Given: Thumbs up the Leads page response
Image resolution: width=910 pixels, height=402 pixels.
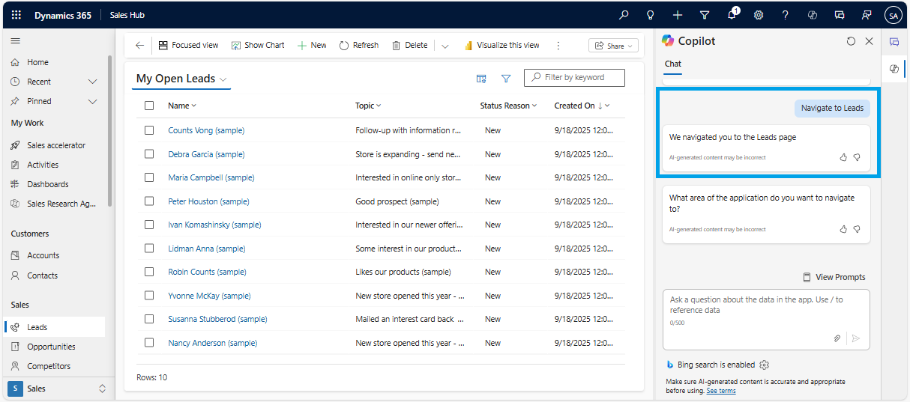Looking at the screenshot, I should (x=843, y=157).
